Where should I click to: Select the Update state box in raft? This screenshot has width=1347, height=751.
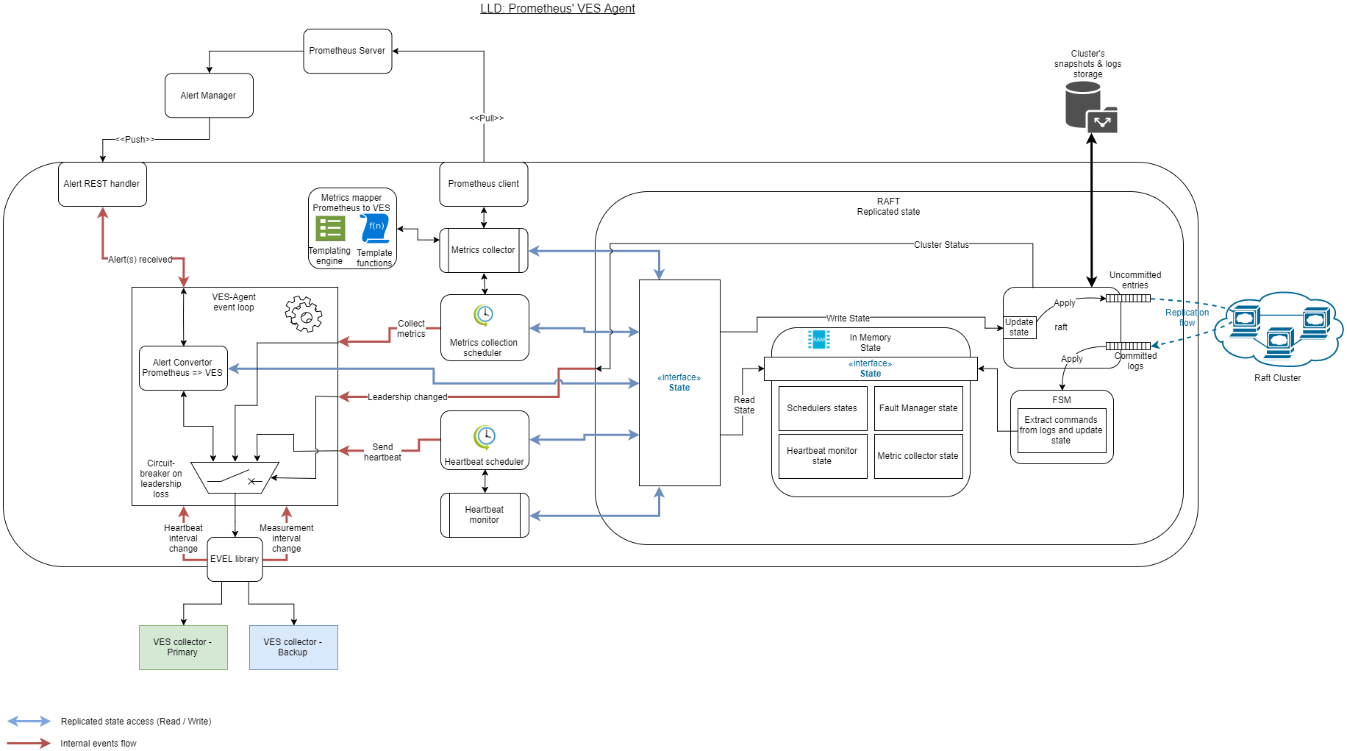(1020, 327)
